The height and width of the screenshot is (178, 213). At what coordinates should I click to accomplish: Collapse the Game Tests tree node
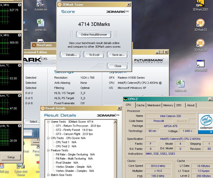[x=48, y=122]
